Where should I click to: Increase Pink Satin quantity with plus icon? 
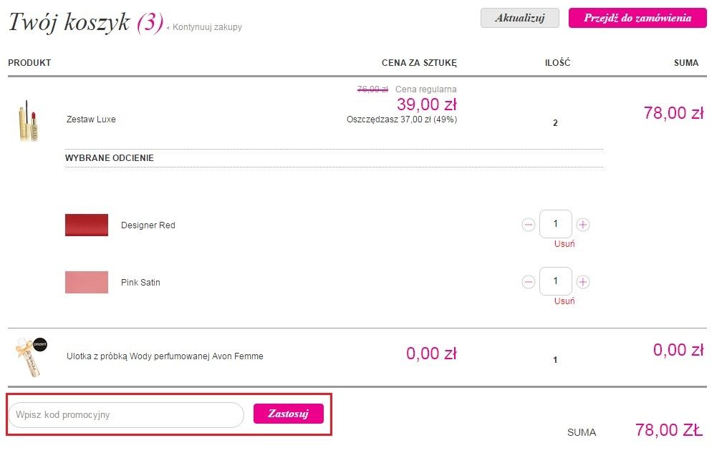583,282
